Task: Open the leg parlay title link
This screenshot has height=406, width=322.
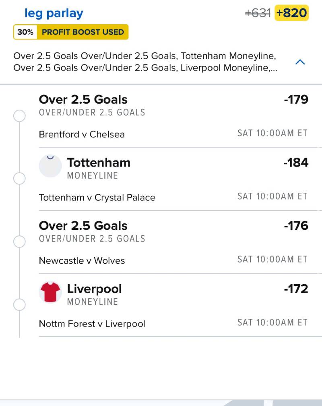Action: 54,13
